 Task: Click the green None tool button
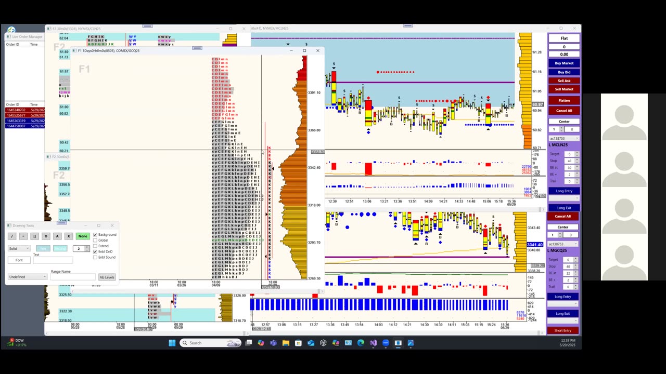tap(83, 236)
